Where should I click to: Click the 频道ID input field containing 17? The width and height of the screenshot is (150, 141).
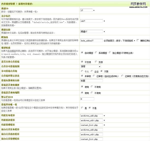tap(86, 11)
